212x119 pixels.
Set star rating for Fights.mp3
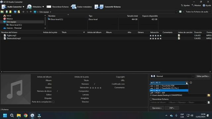point(155,36)
